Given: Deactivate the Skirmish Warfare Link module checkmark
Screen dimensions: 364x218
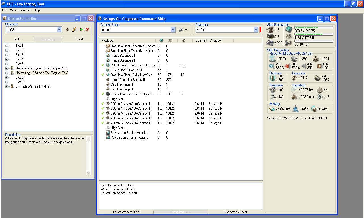Looking at the screenshot, I should pyautogui.click(x=102, y=94).
